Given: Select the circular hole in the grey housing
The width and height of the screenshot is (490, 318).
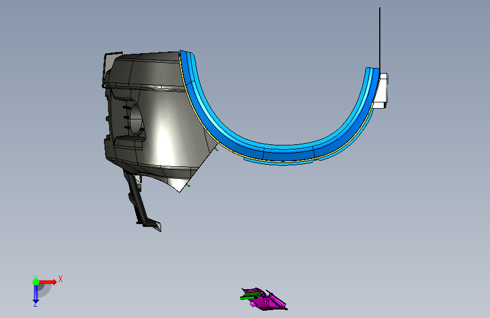Looking at the screenshot, I should pyautogui.click(x=136, y=119).
